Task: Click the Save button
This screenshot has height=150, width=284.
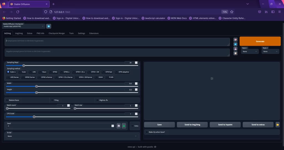Action: (159, 125)
